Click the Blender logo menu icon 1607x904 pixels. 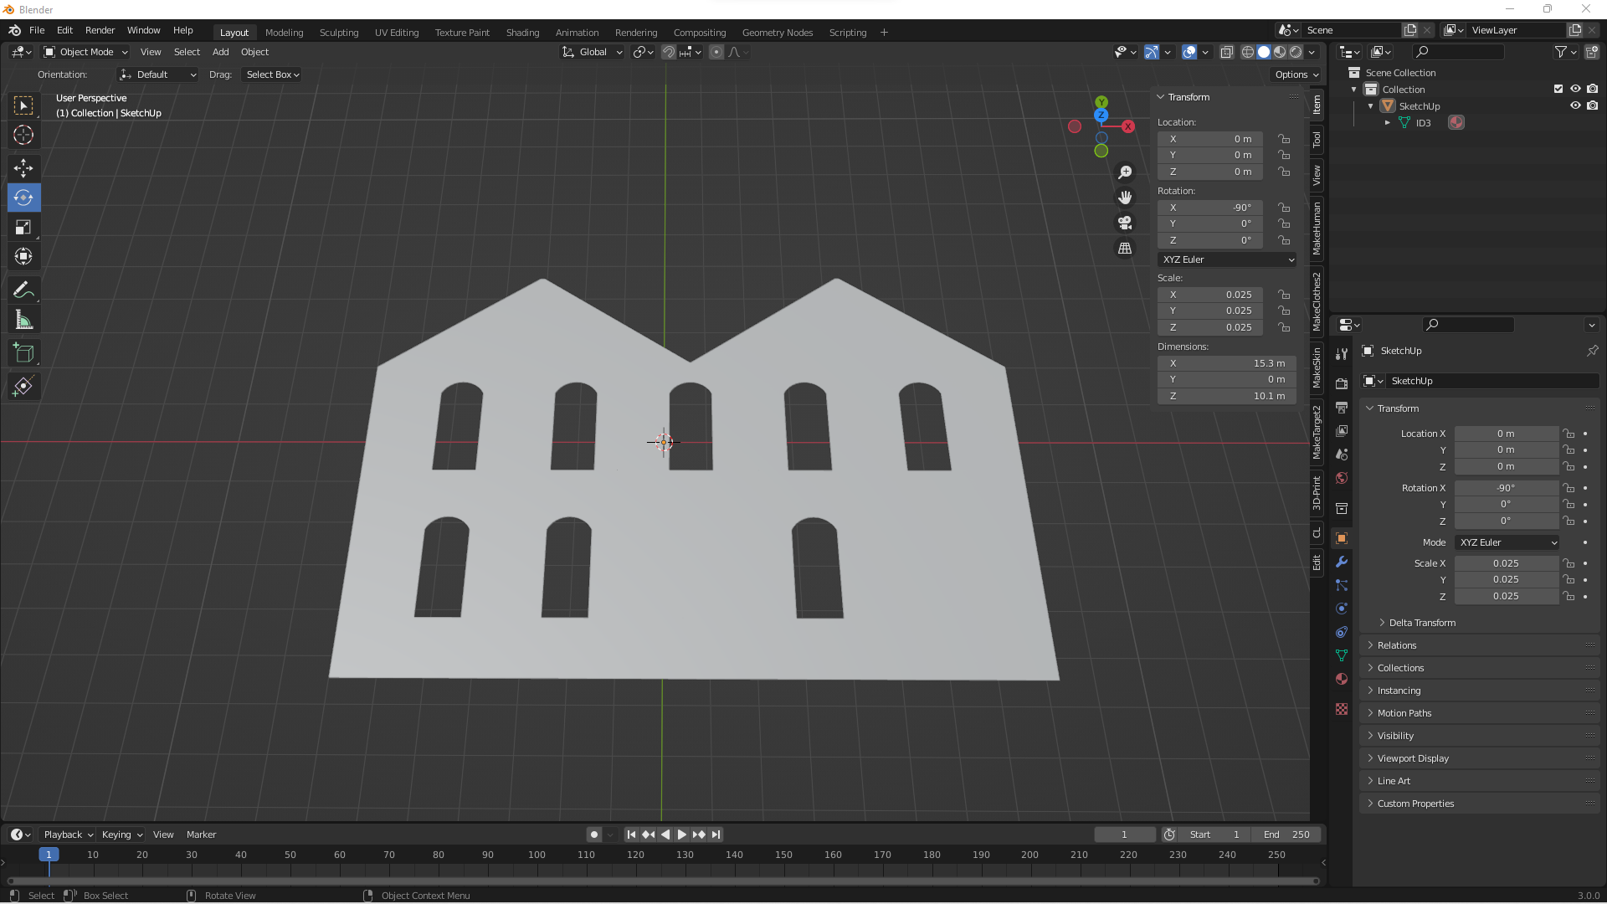coord(15,30)
